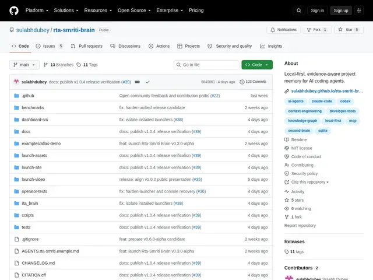Click the fork icon in the Fork button
The height and width of the screenshot is (280, 373).
[x=309, y=30]
